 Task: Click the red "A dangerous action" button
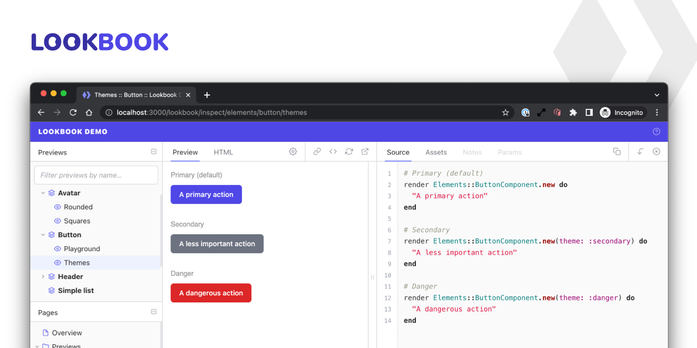211,293
